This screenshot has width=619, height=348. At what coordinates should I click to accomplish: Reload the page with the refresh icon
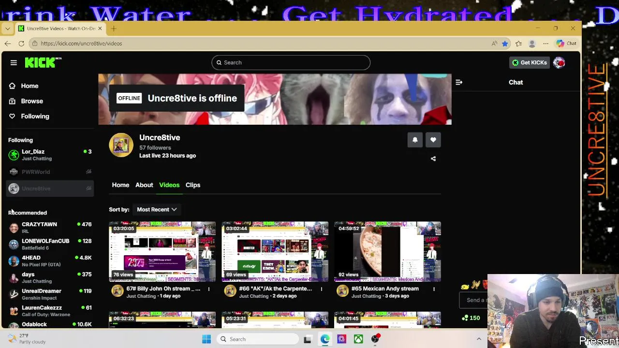[21, 43]
